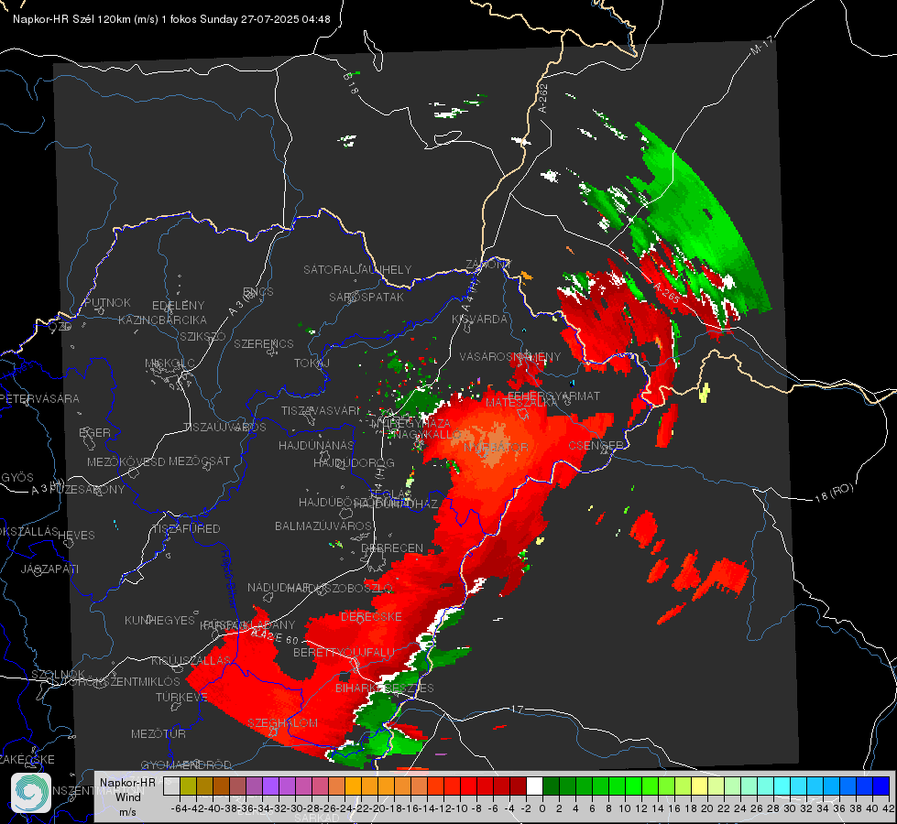Click the CSENGER city label
The image size is (897, 824).
pos(596,445)
